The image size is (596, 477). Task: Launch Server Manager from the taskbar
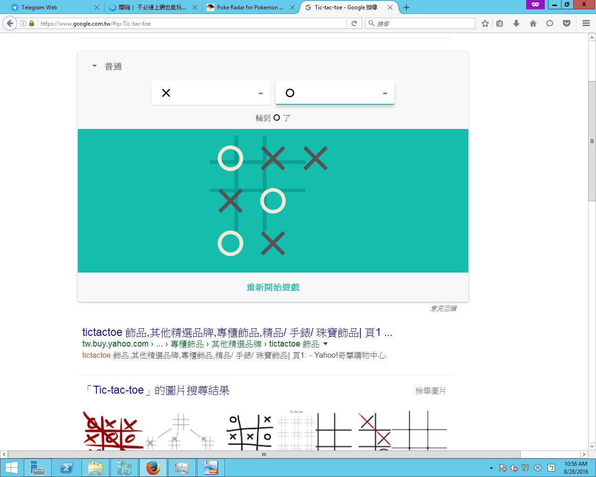coord(37,468)
